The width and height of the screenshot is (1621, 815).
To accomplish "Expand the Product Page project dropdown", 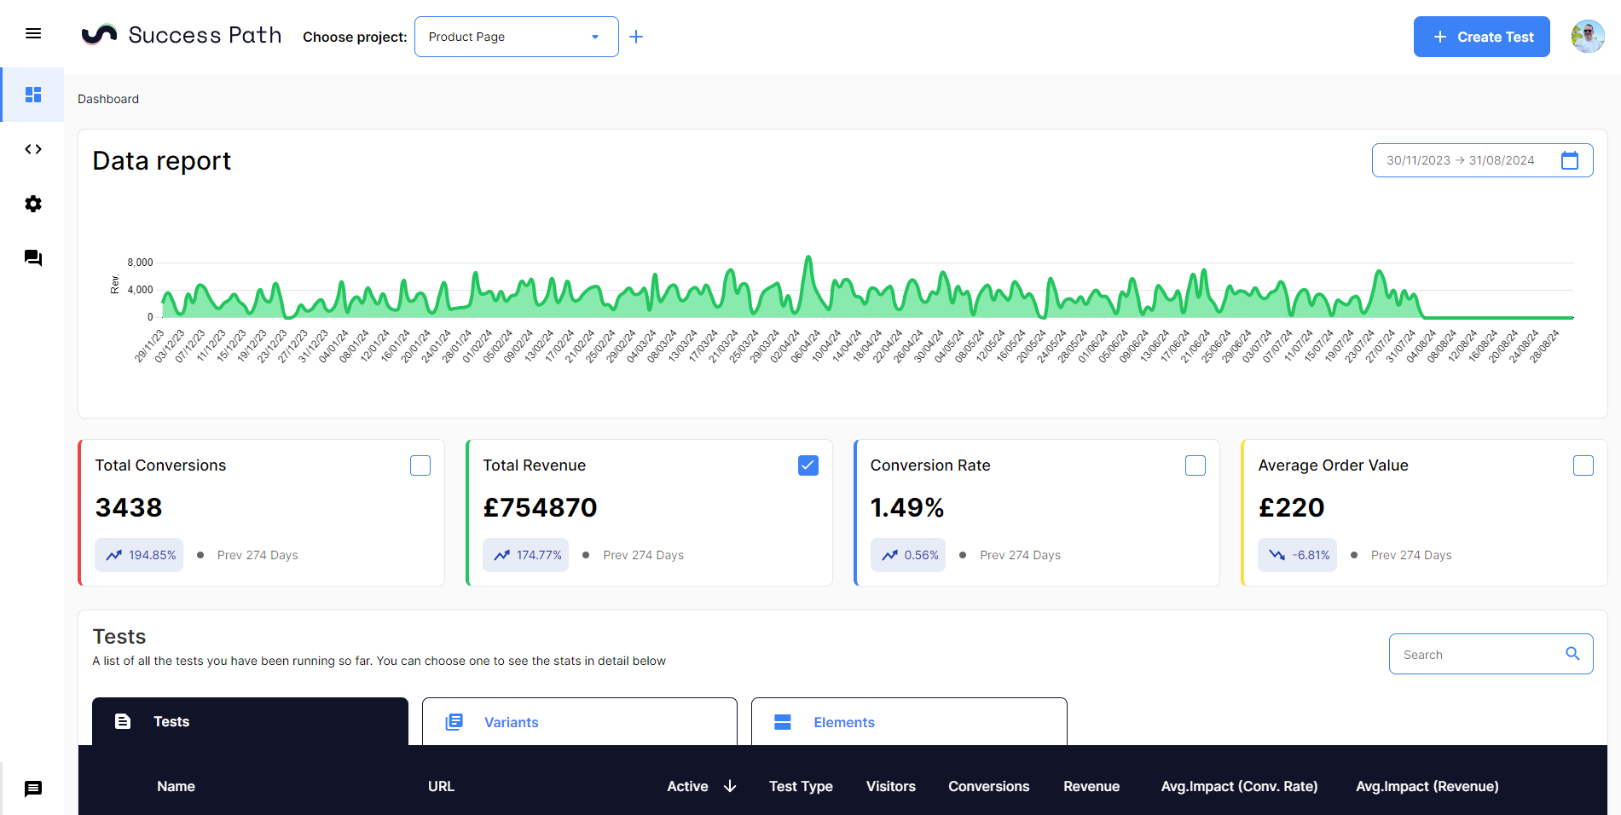I will 516,37.
